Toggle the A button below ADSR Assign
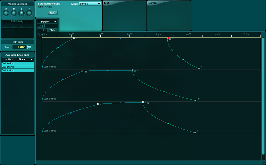The width and height of the screenshot is (266, 165). (x=6, y=26)
